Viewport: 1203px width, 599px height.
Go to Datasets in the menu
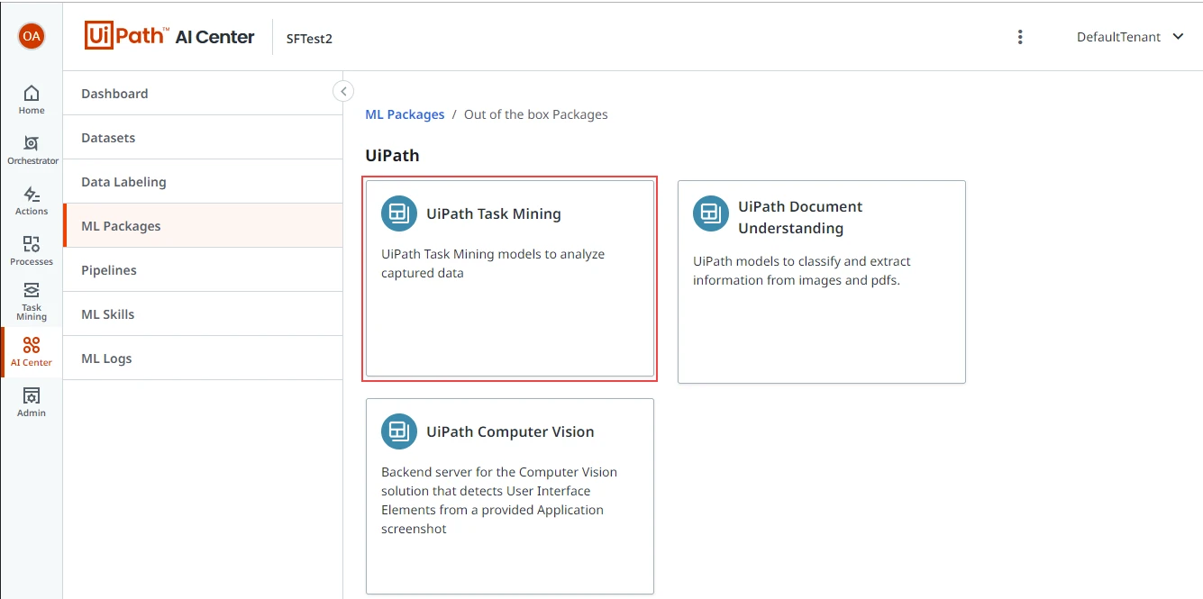(203, 138)
